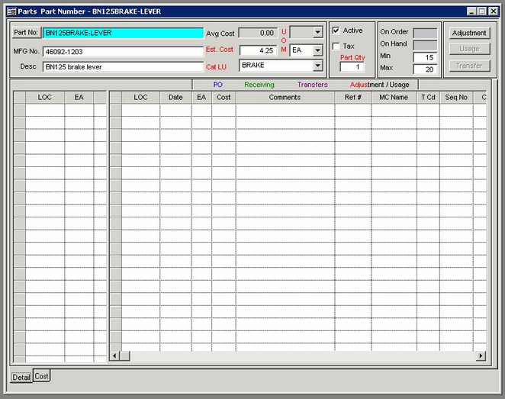Click the MFG No. field 46092-1203
This screenshot has width=505, height=399.
point(122,50)
